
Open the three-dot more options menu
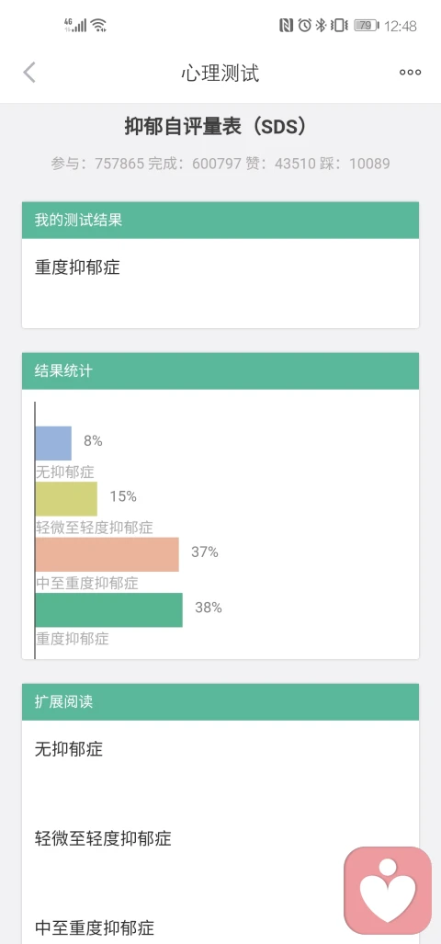coord(411,73)
